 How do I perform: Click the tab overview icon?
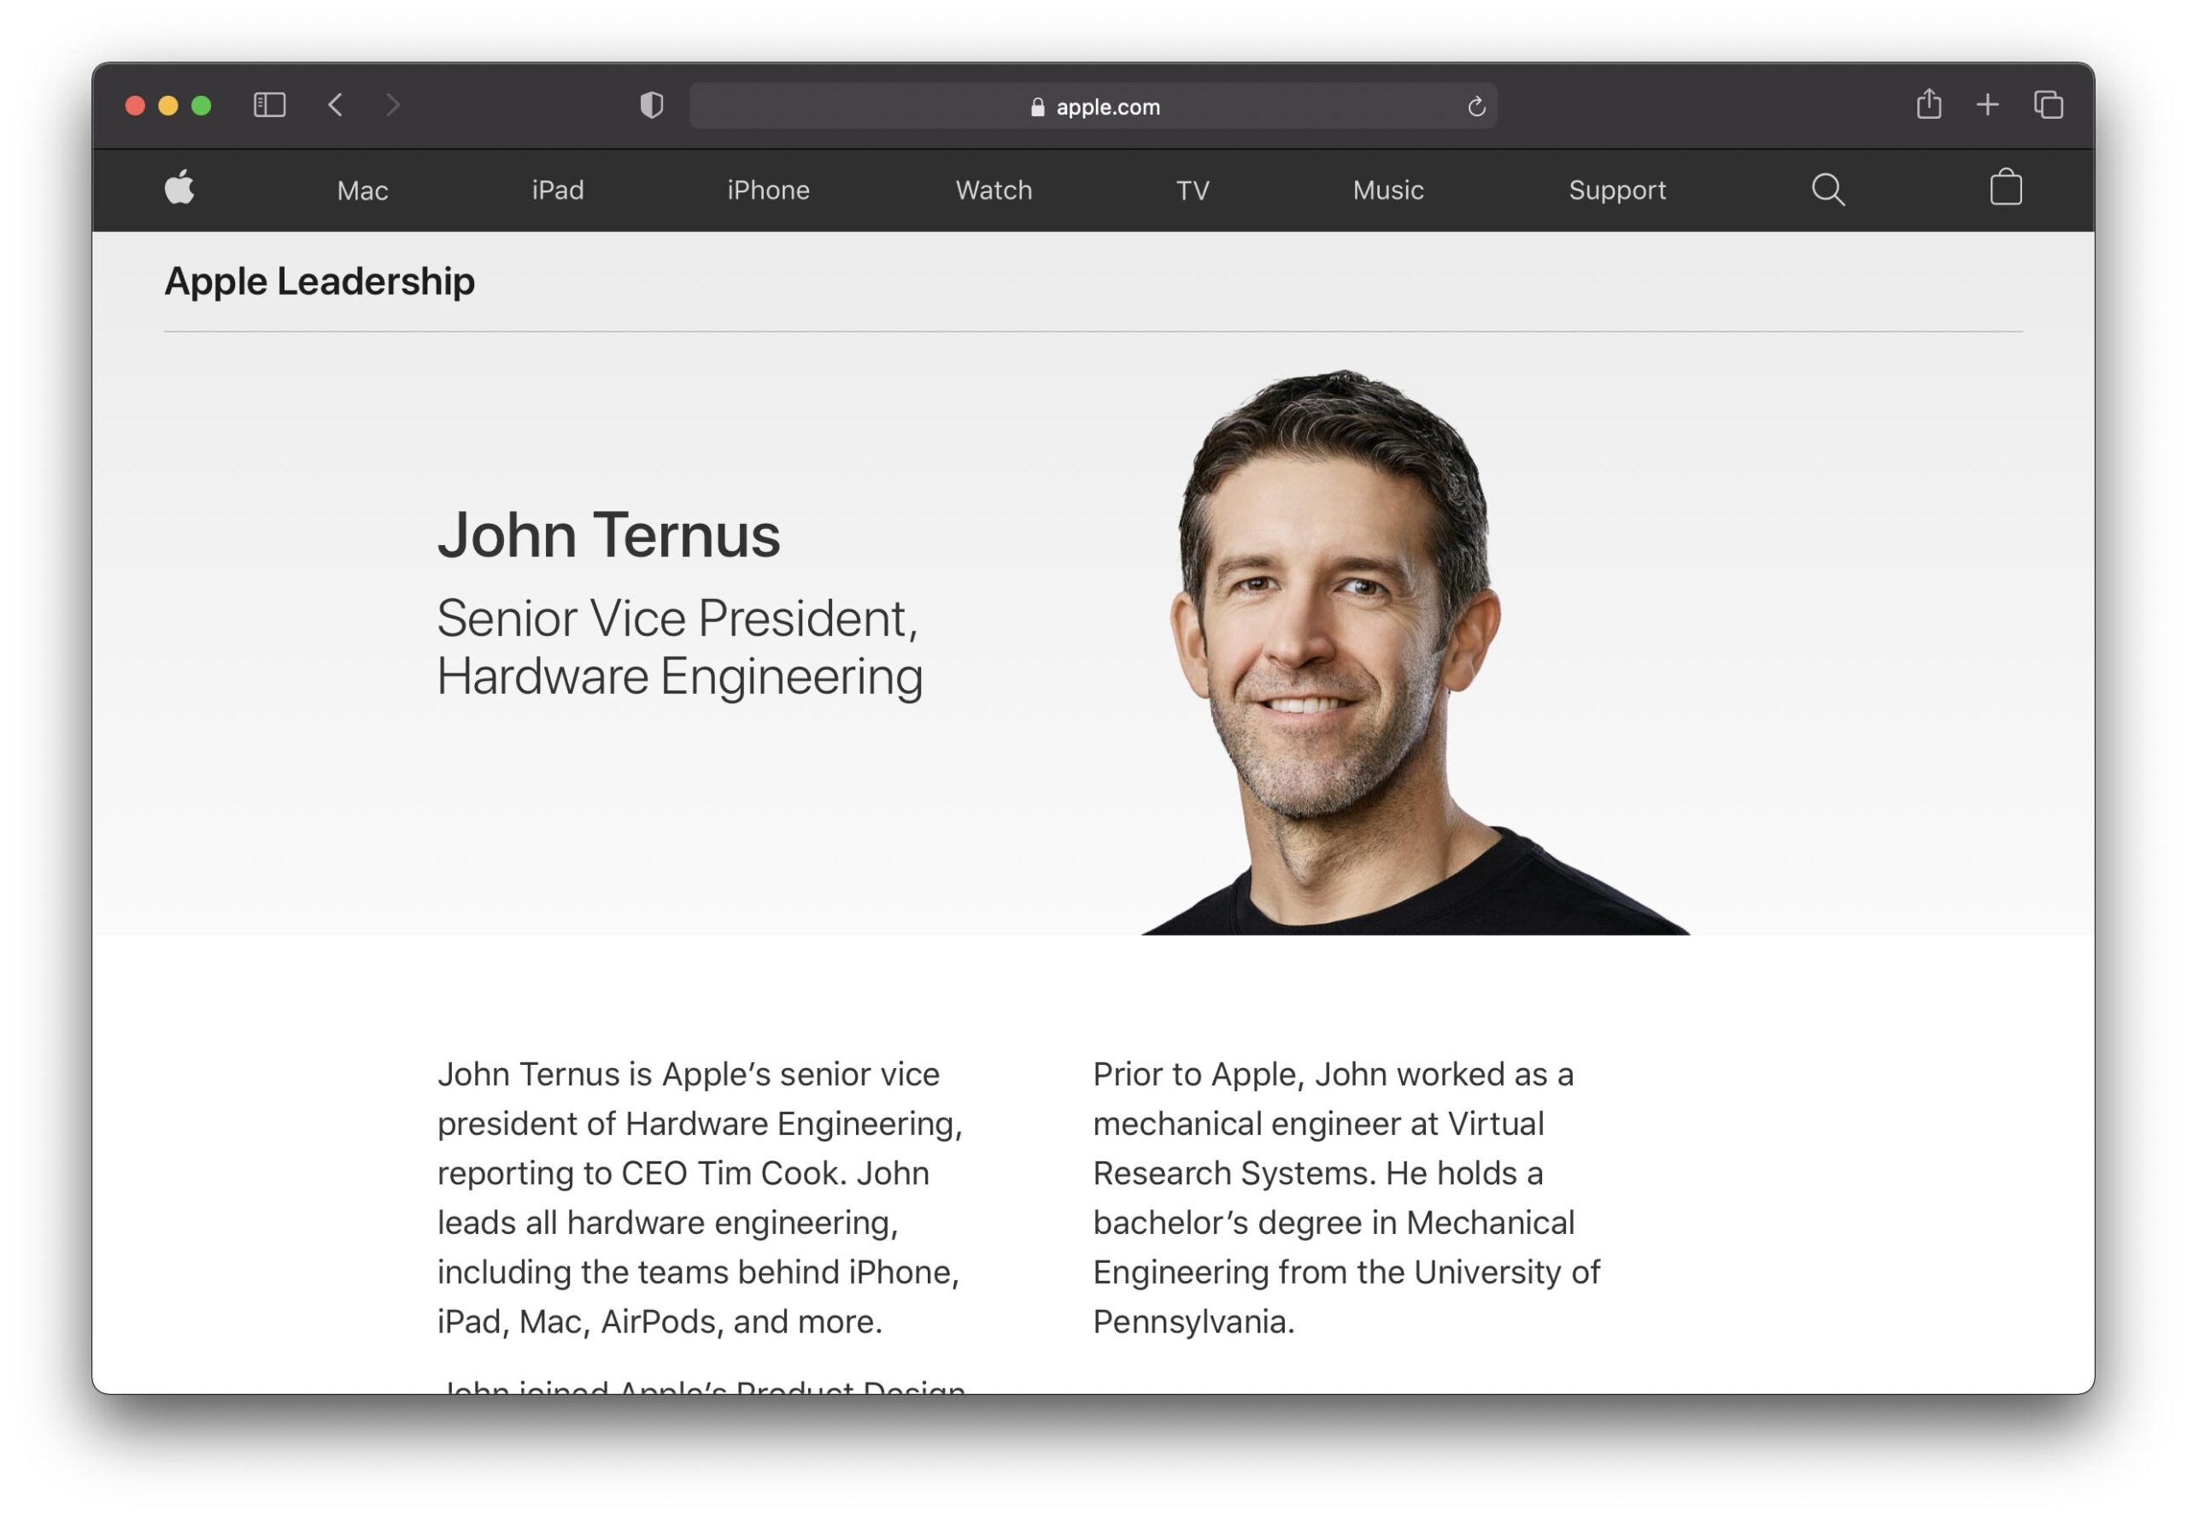2049,104
